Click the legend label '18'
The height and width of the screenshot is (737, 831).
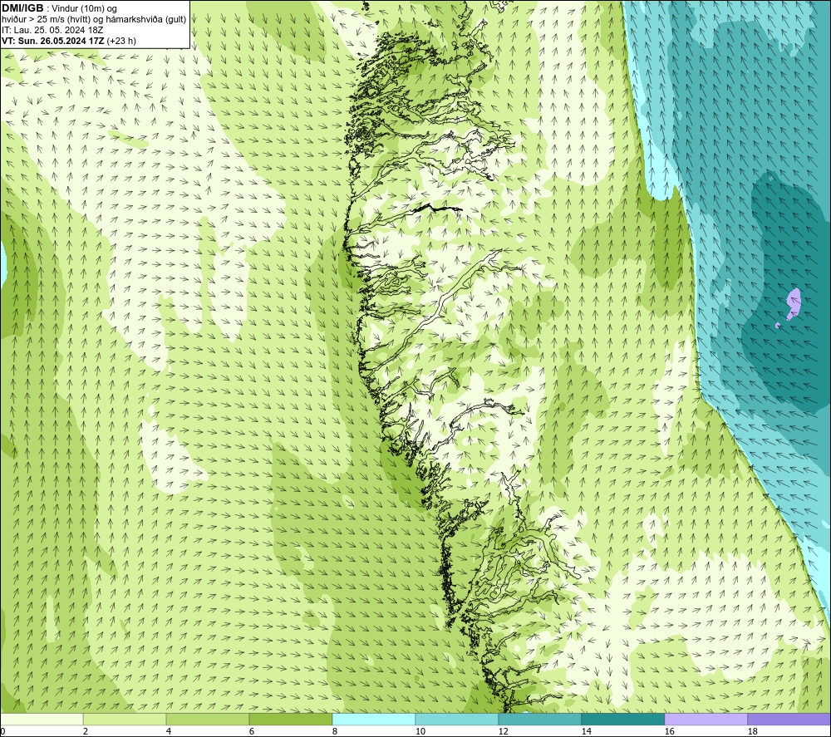[x=752, y=732]
